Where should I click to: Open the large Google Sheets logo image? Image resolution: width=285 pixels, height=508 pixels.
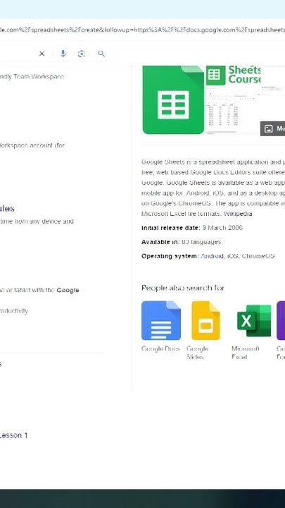174,99
